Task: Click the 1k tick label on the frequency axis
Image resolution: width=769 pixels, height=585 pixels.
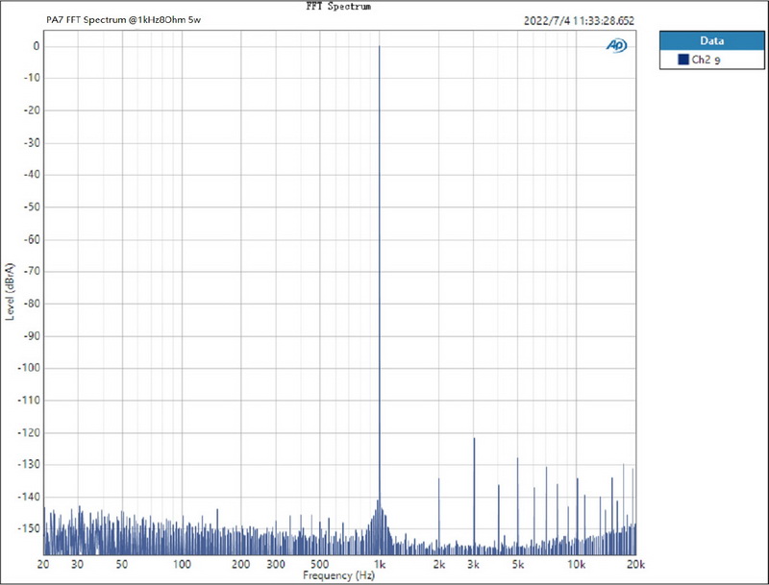Action: pos(380,564)
